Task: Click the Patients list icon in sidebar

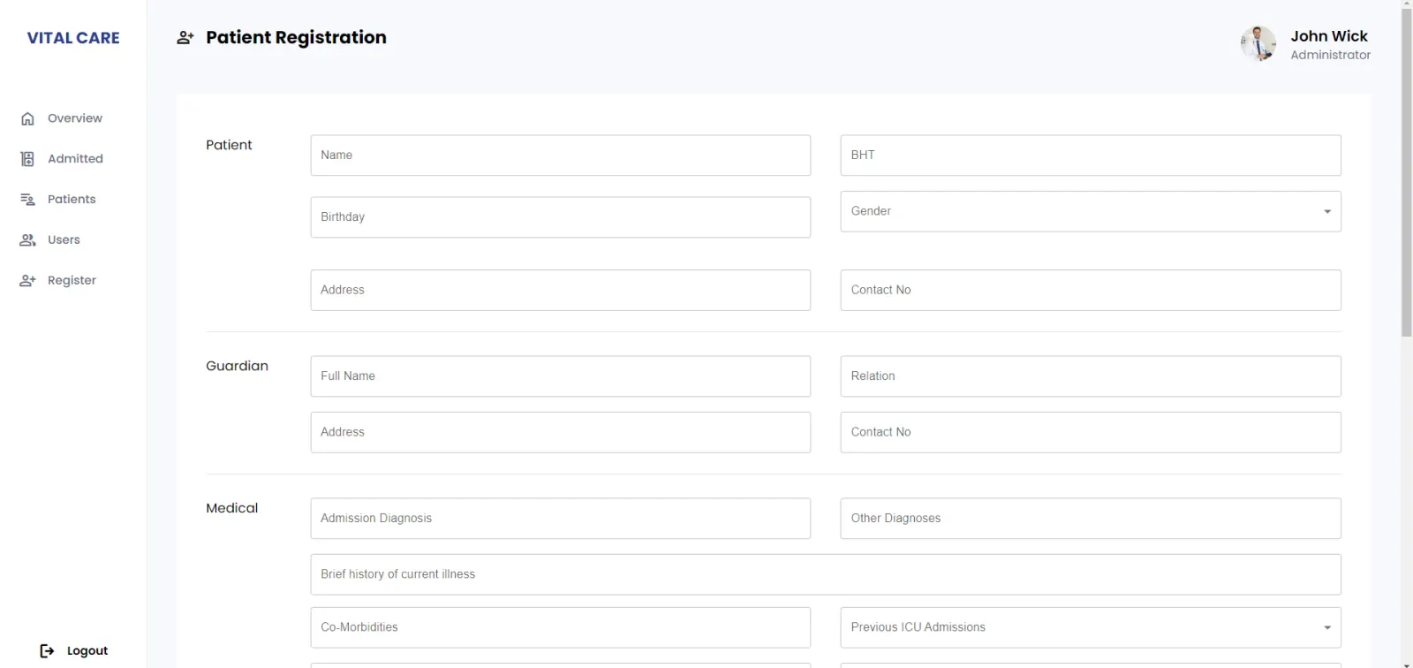Action: 27,200
